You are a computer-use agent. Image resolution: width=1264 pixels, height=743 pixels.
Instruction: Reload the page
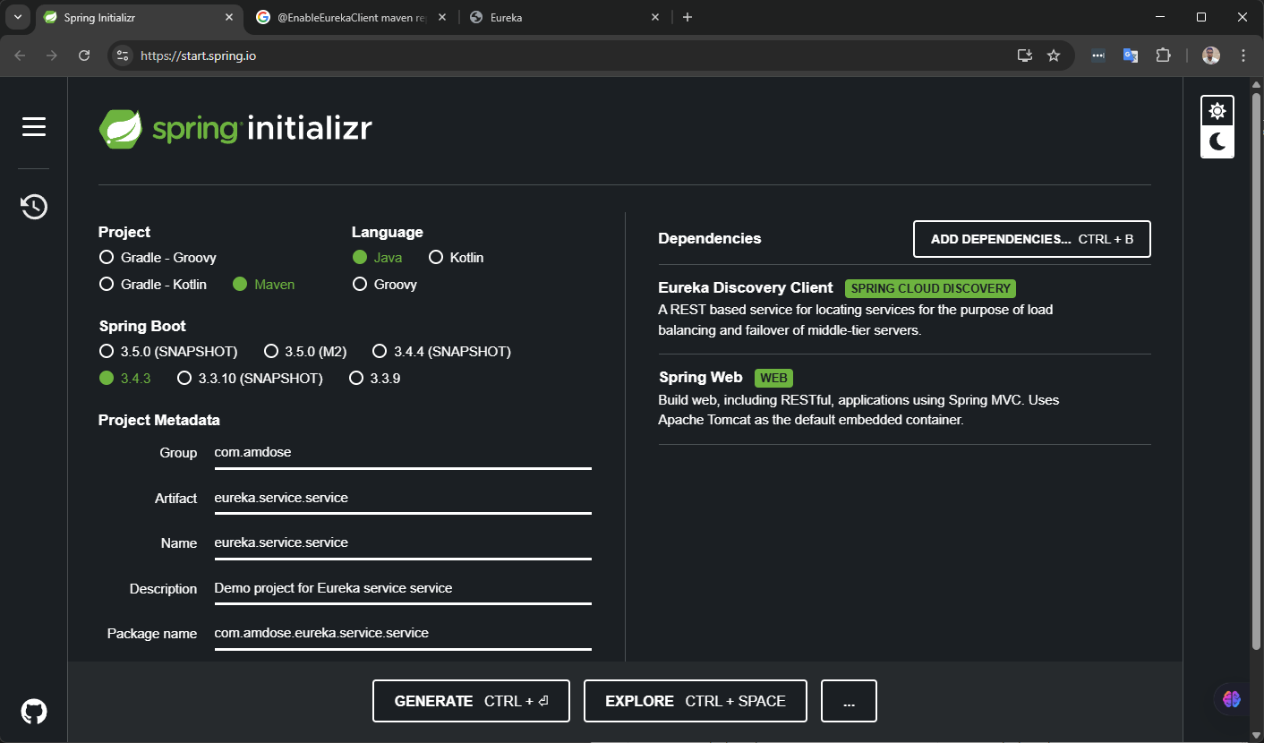[84, 56]
